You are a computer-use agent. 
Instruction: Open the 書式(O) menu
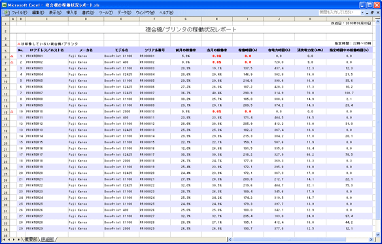88,12
